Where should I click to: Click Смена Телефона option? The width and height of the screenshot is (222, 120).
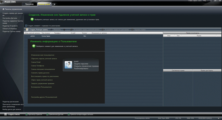point(38,66)
